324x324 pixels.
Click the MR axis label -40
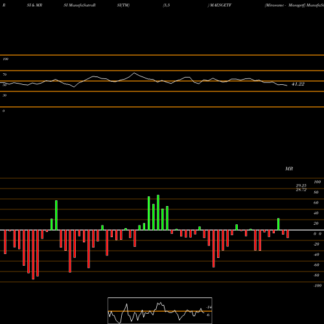coord(316,255)
